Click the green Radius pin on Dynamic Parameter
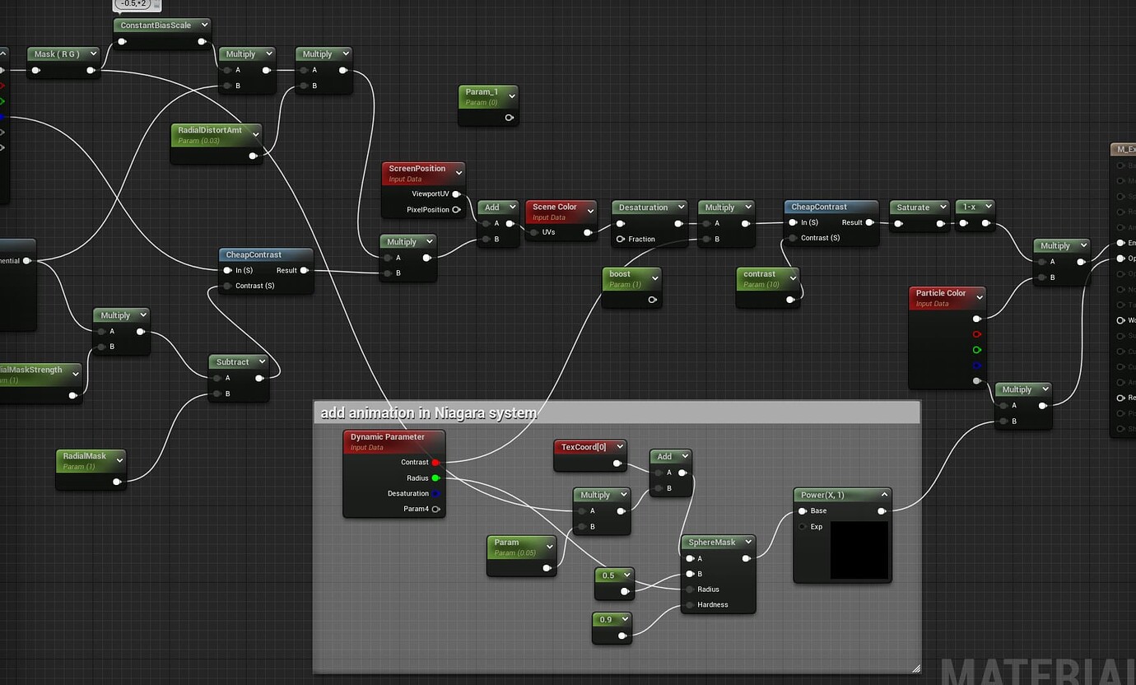Screen dimensions: 1136x685 point(435,478)
